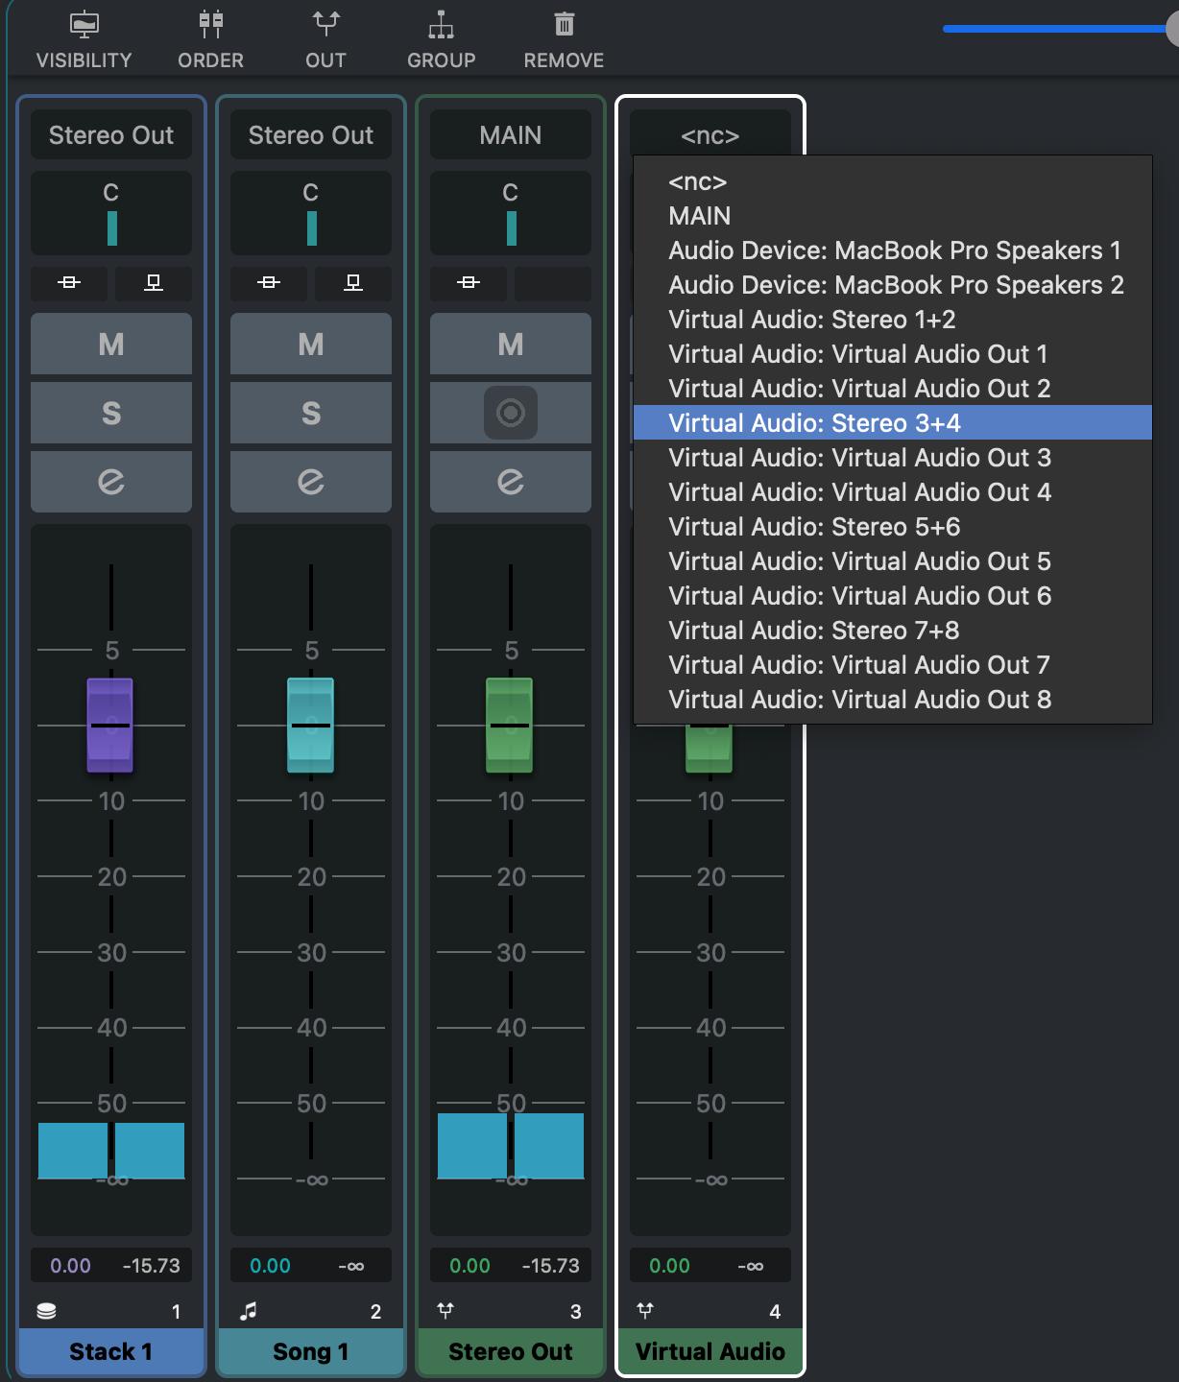Enable the record button on the MAIN channel

coord(510,413)
